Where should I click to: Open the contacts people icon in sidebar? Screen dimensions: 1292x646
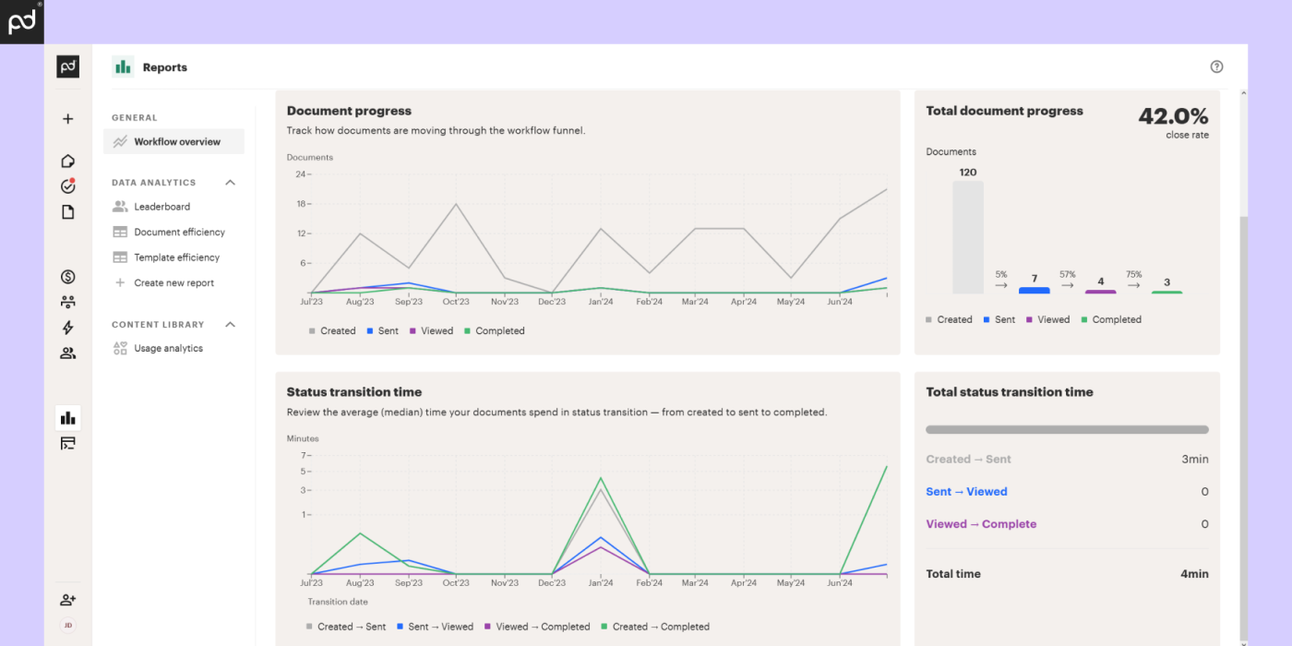click(x=67, y=353)
